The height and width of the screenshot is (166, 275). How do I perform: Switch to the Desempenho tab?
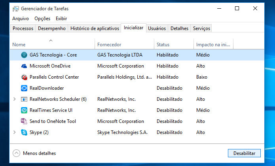(x=52, y=28)
